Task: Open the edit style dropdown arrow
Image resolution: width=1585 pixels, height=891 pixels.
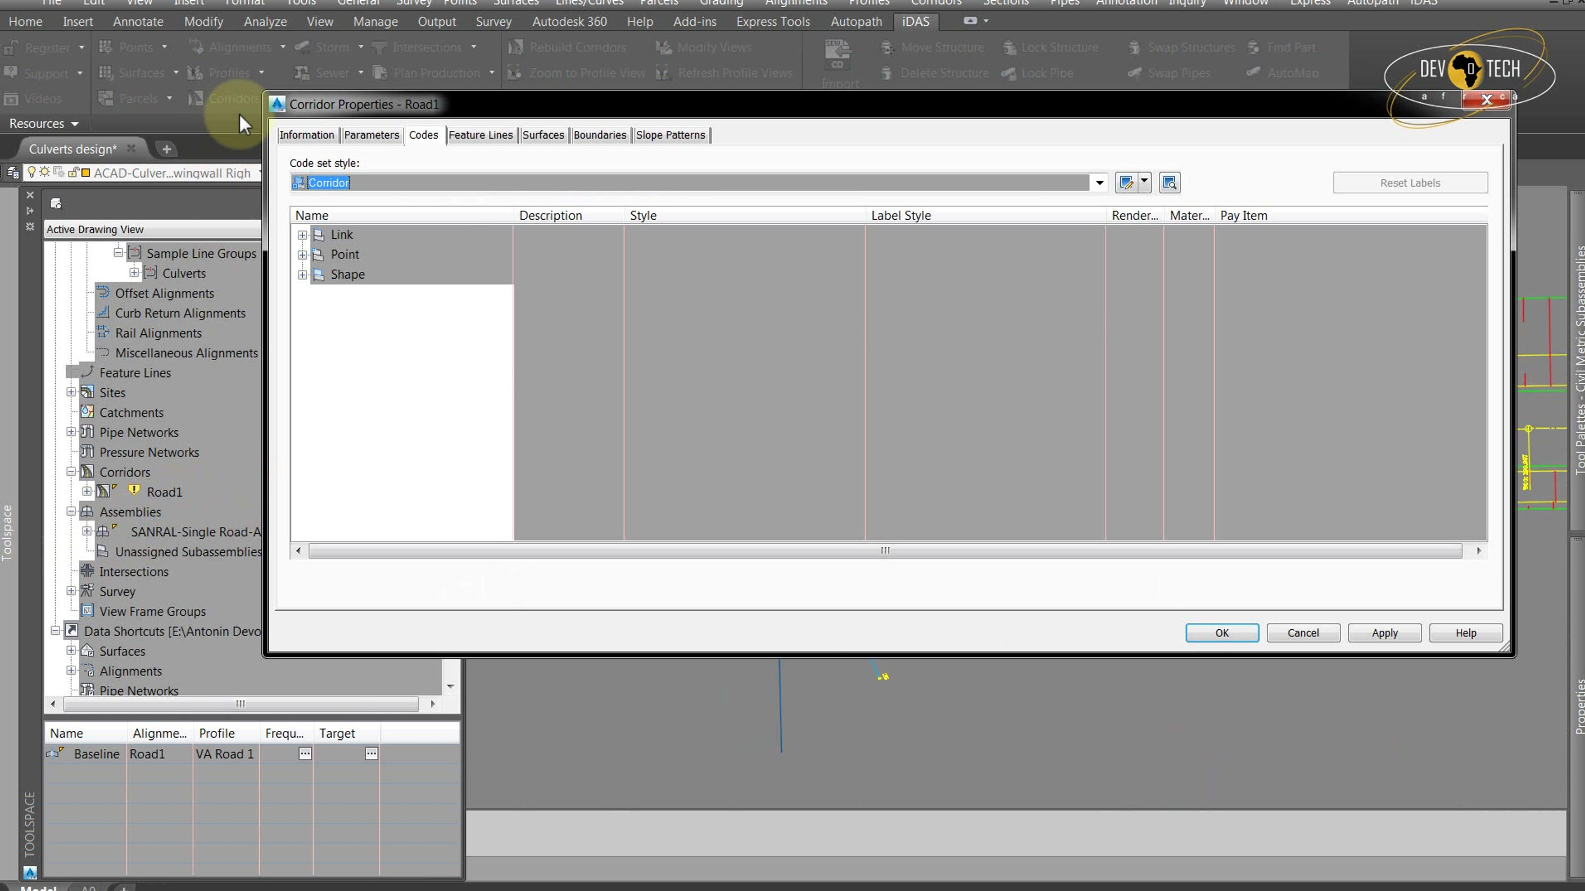Action: (x=1144, y=181)
